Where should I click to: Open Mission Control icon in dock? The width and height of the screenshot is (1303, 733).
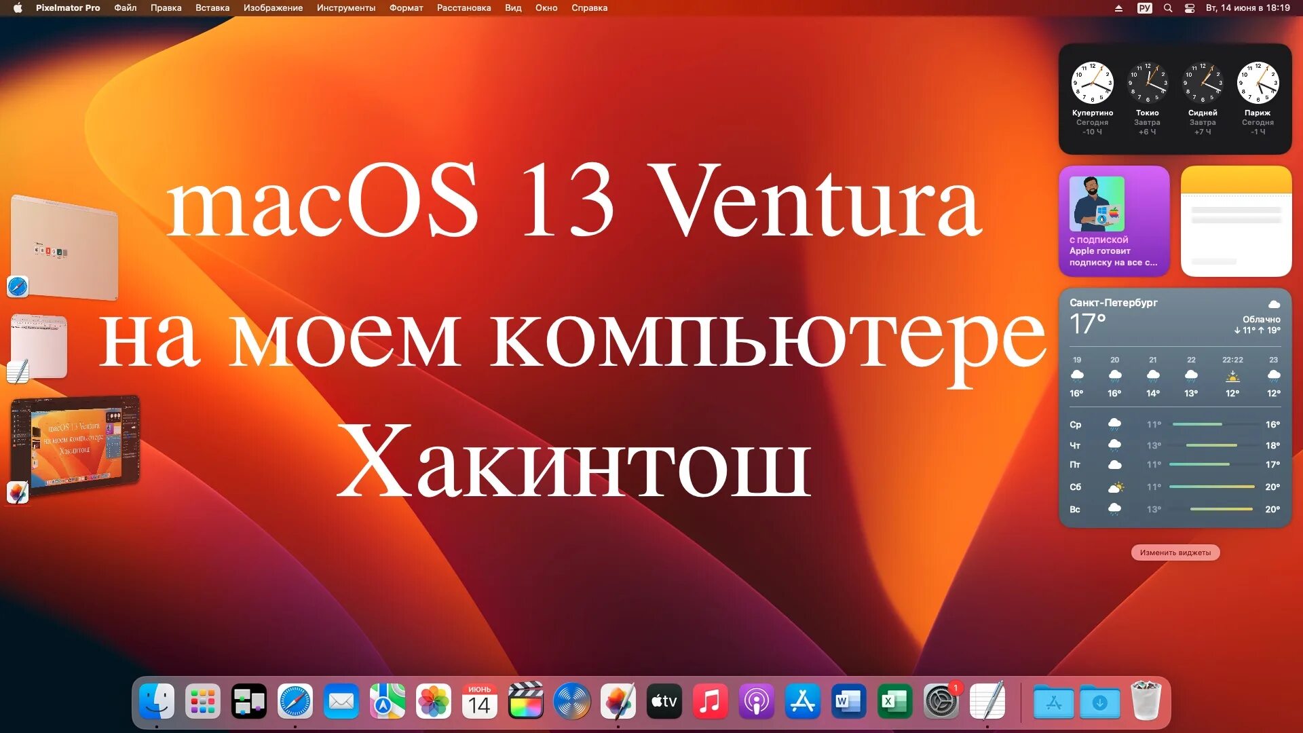(x=249, y=701)
